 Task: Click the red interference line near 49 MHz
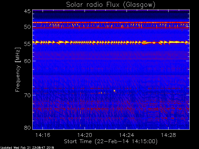pos(111,23)
